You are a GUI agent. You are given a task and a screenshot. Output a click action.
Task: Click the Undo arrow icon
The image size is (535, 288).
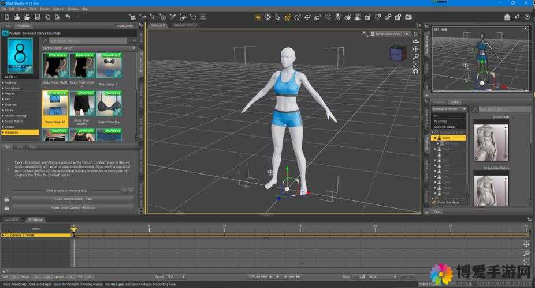click(x=68, y=17)
